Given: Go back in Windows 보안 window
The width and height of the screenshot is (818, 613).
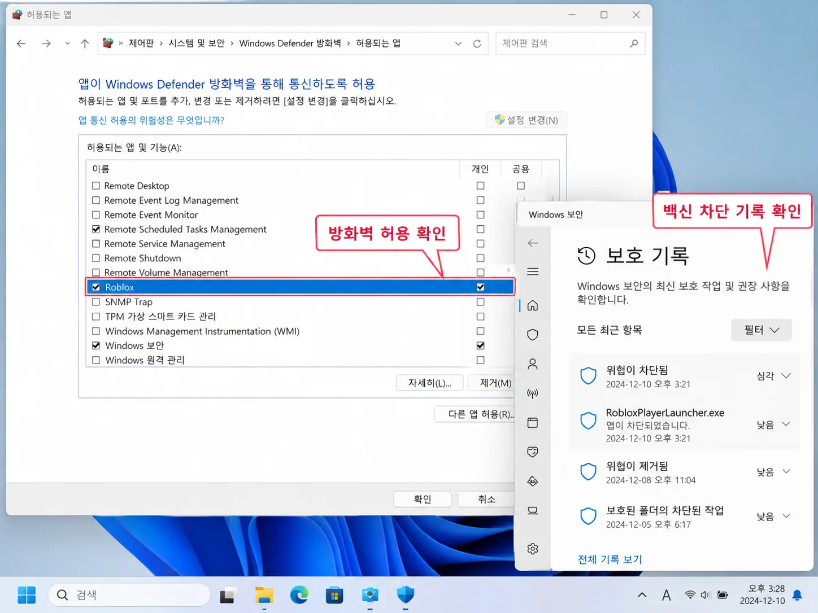Looking at the screenshot, I should point(533,243).
